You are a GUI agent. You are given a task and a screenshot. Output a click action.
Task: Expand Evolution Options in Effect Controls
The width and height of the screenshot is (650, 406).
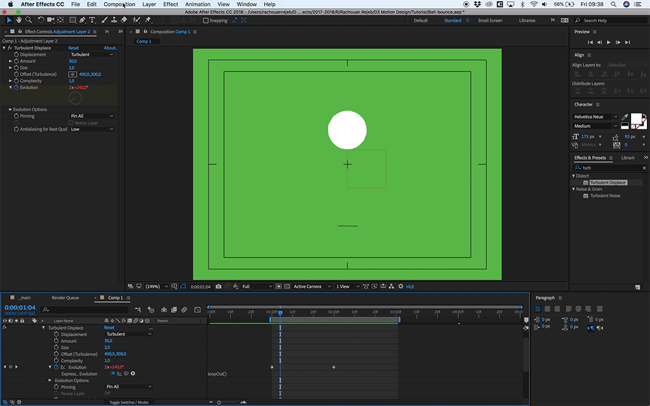11,110
